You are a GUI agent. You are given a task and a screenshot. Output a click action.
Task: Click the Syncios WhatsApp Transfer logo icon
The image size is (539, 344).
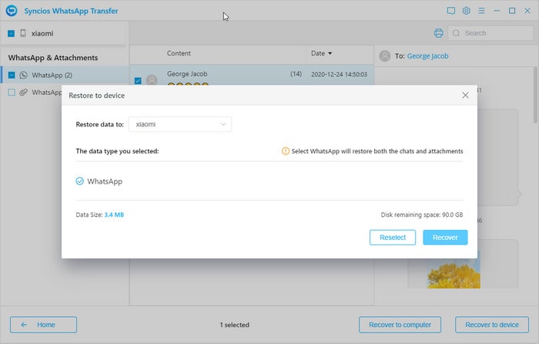(12, 11)
